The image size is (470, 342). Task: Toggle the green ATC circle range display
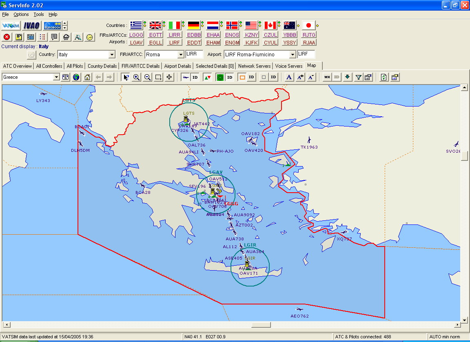(220, 77)
